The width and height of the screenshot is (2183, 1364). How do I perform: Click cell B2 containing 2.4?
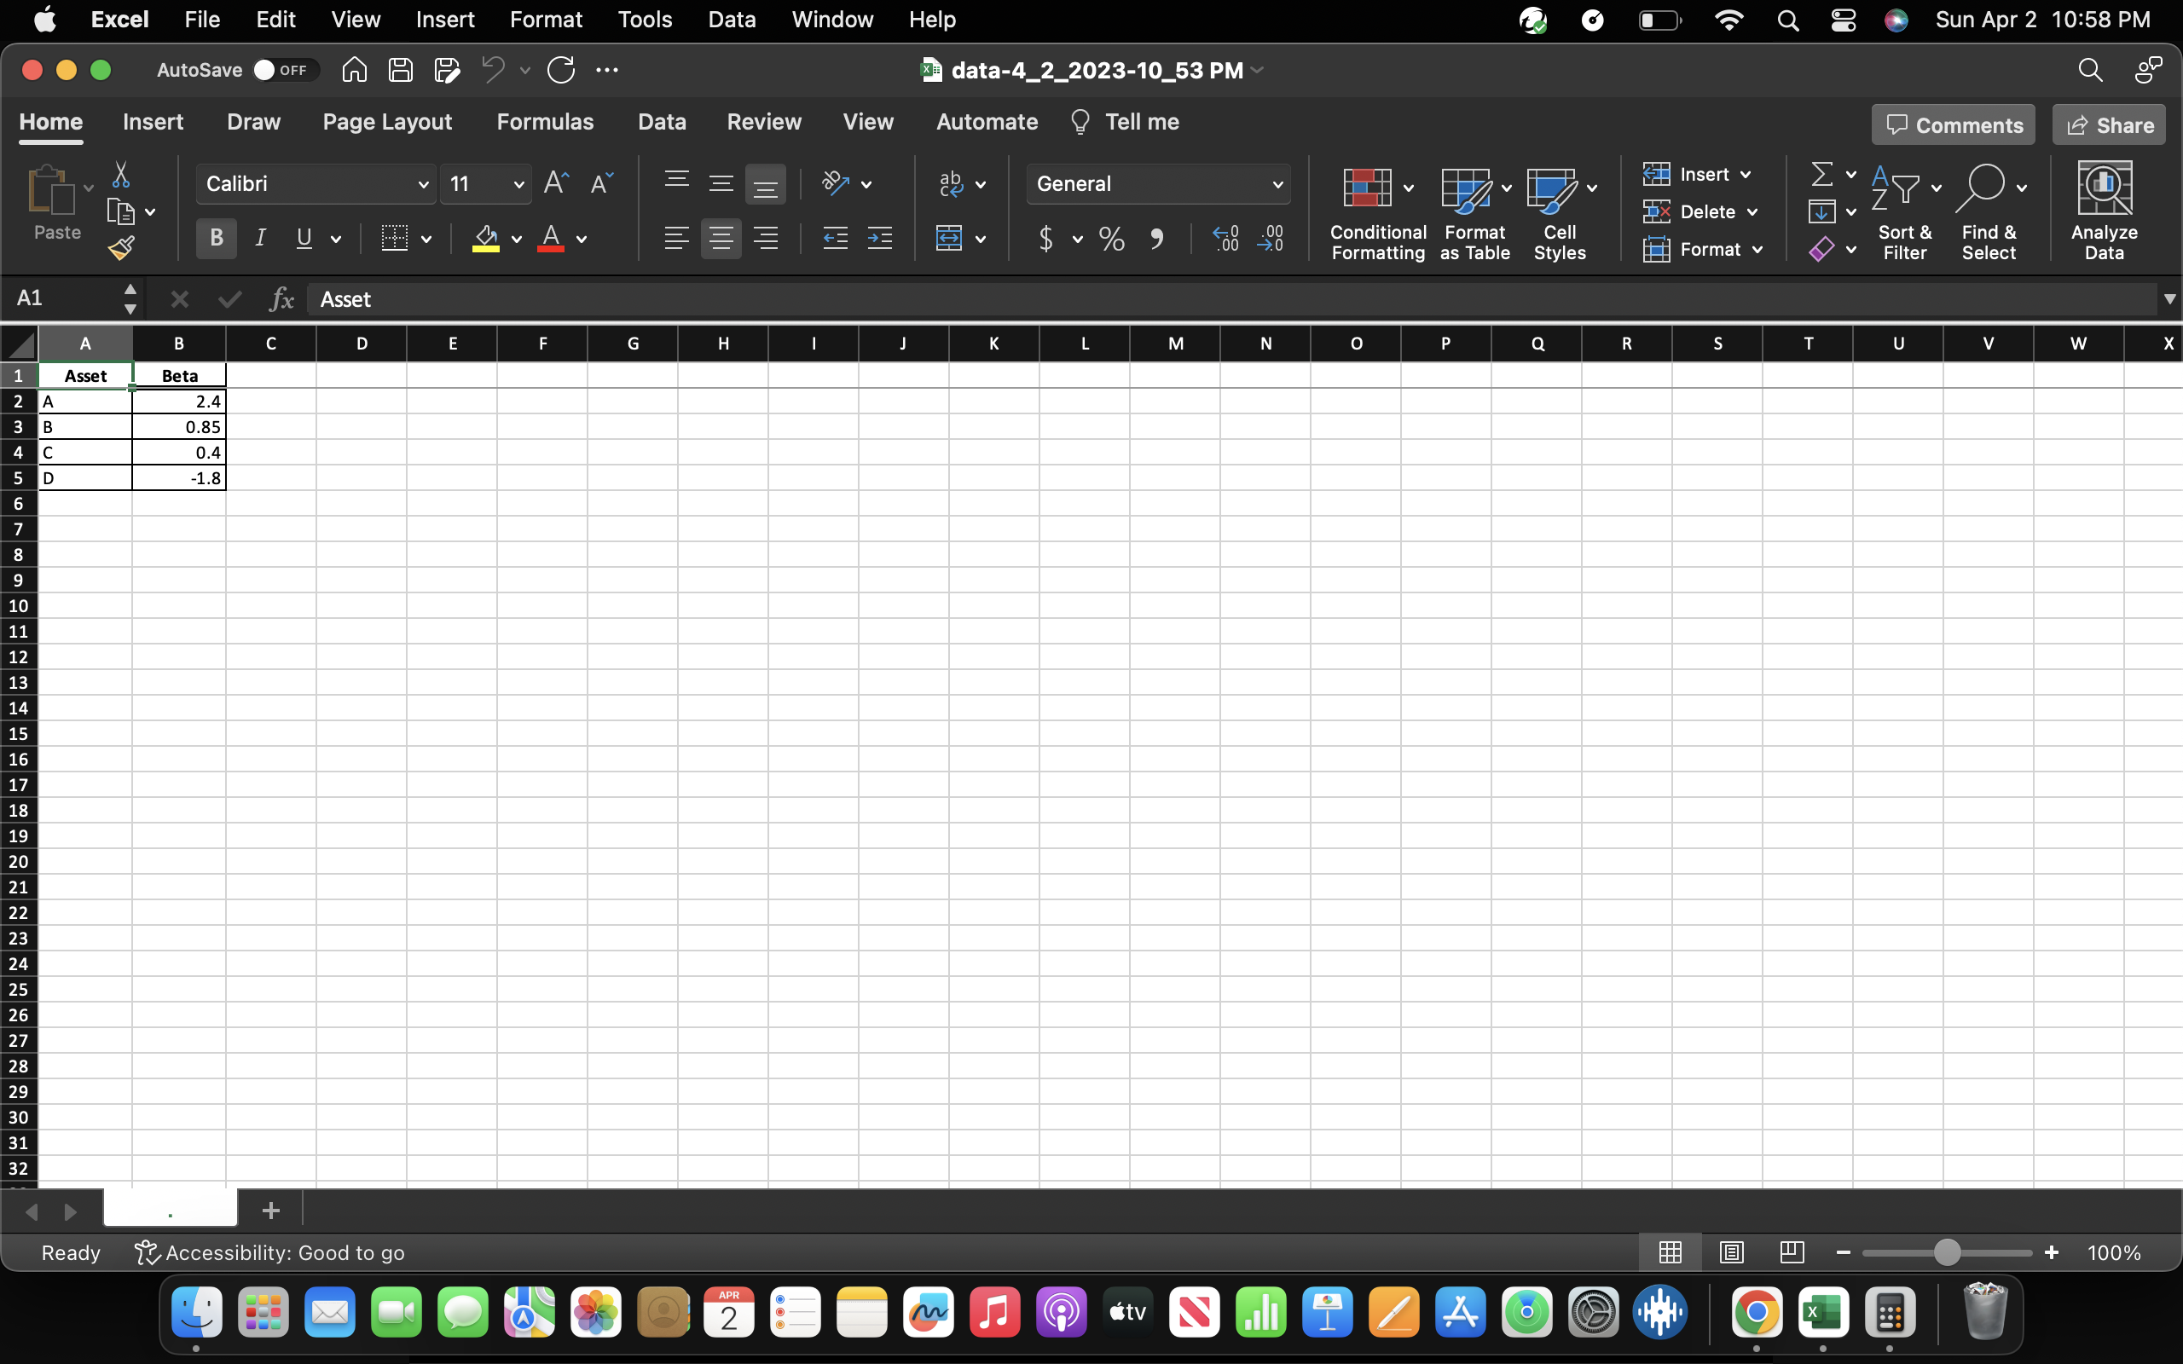pos(177,402)
